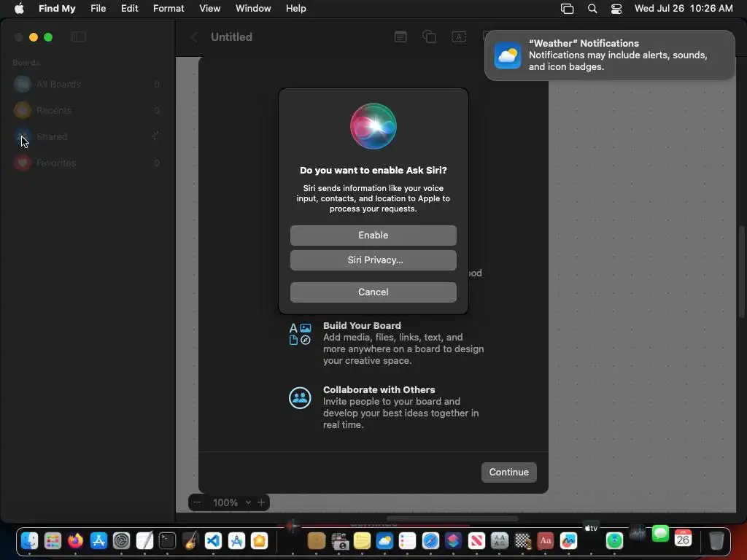
Task: Select the text box tool in the toolbar
Action: [459, 37]
